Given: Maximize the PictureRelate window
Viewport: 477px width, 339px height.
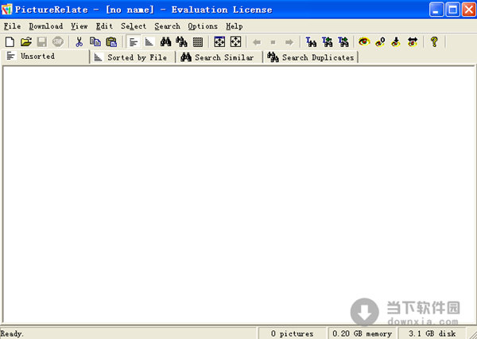Looking at the screenshot, I should point(452,10).
